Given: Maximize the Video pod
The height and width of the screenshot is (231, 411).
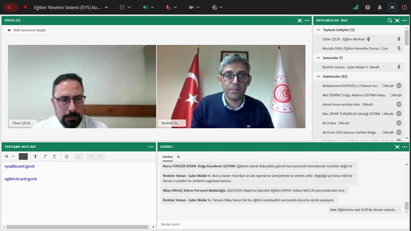Looking at the screenshot, I should pyautogui.click(x=300, y=21).
